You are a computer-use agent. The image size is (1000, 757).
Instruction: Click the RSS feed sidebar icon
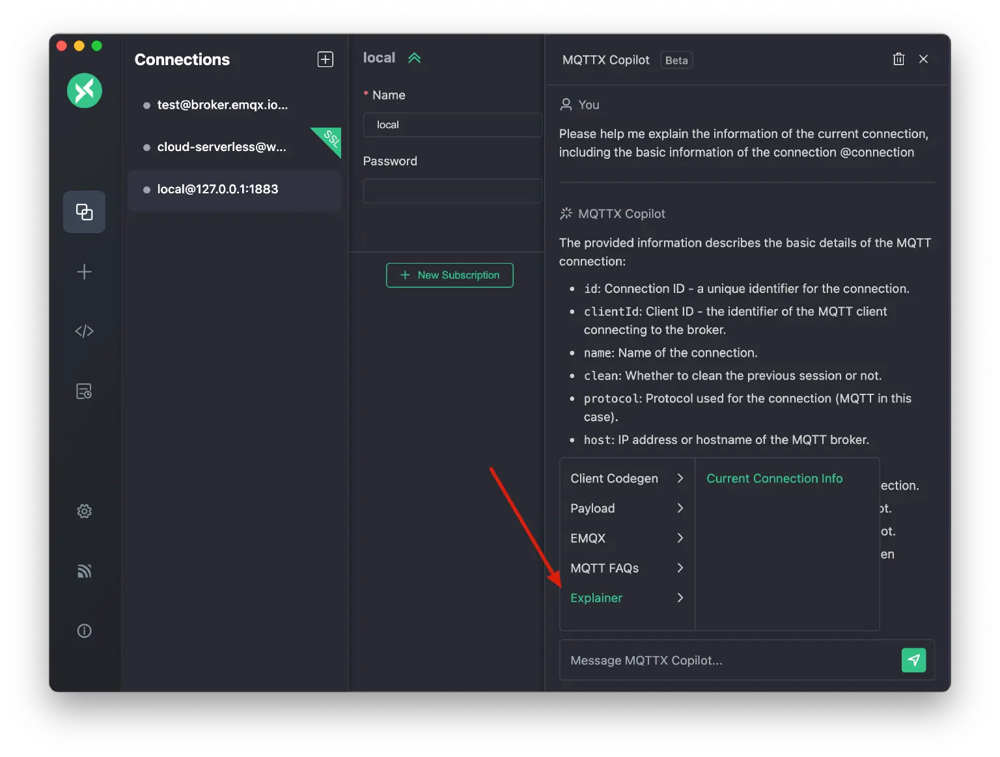pos(85,571)
